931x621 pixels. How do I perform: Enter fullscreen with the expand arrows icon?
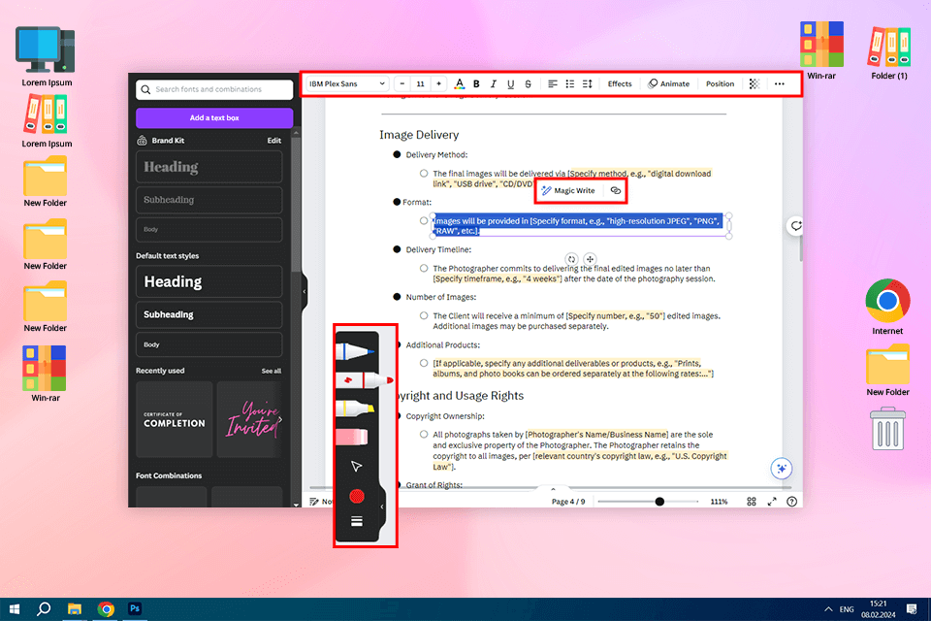click(772, 502)
